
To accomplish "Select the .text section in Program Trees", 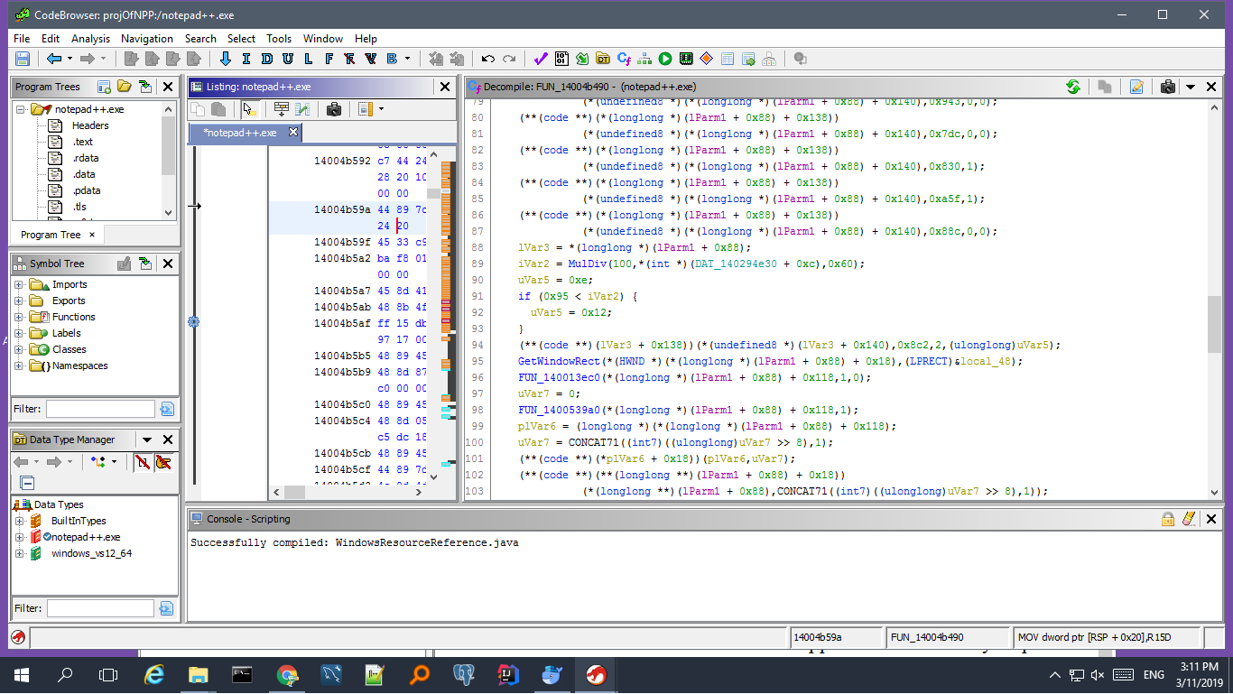I will tap(83, 142).
